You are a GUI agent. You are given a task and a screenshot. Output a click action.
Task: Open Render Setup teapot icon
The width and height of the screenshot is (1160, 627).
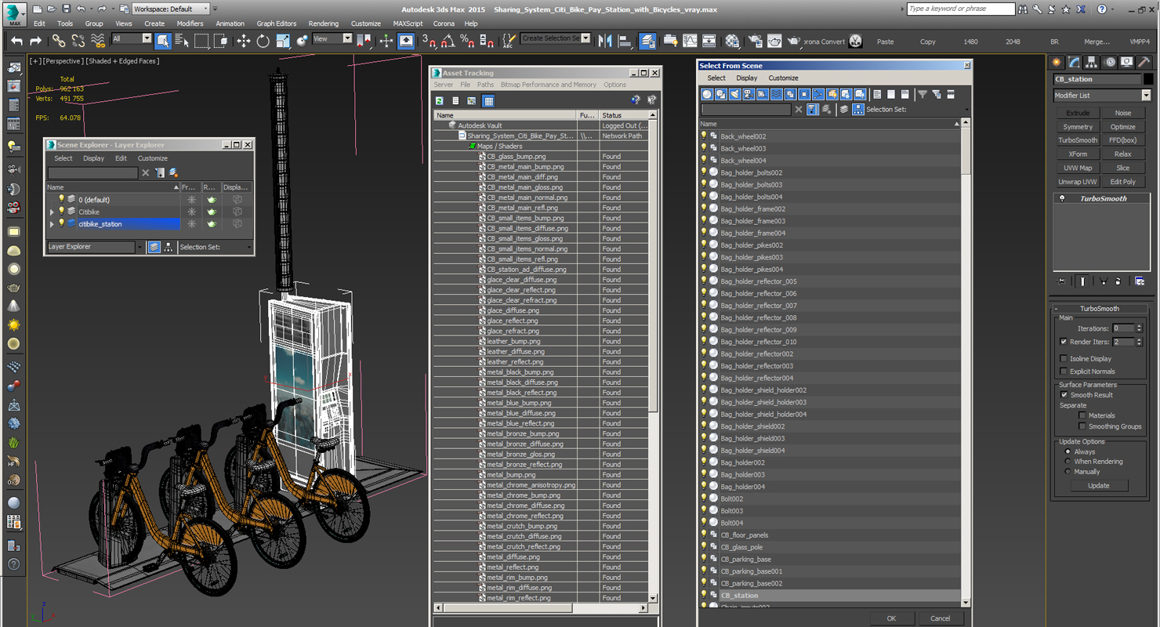pos(756,41)
